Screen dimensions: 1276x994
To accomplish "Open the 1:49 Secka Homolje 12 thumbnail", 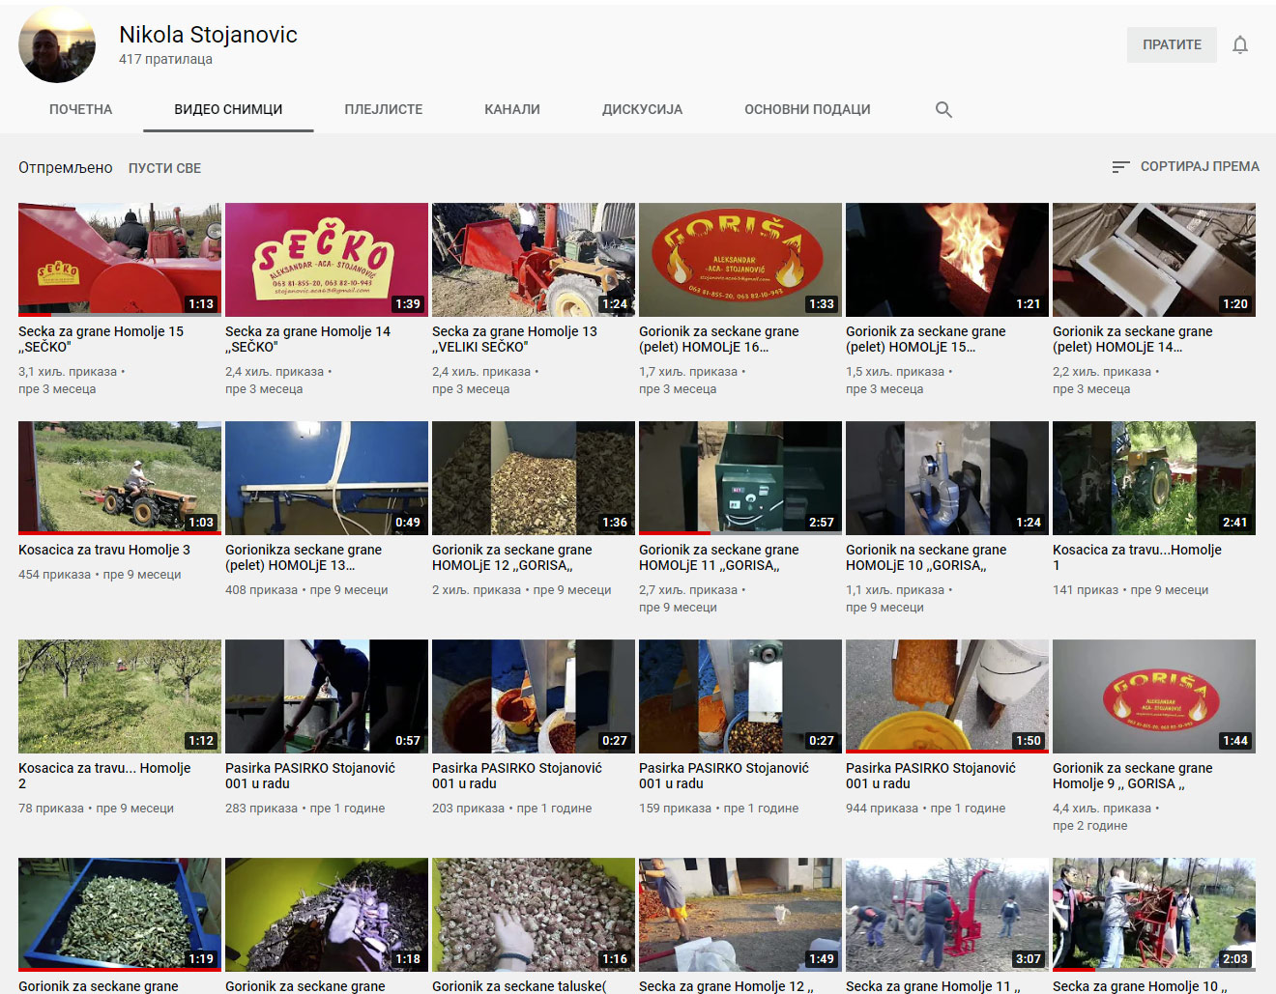I will [x=740, y=915].
